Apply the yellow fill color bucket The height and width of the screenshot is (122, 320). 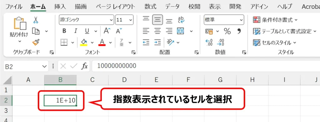tap(84, 42)
